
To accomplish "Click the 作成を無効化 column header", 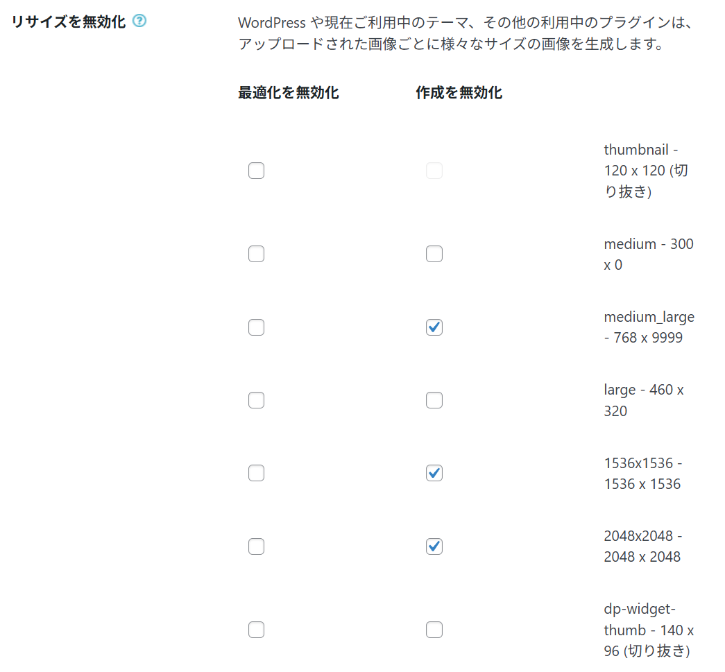I will (459, 92).
